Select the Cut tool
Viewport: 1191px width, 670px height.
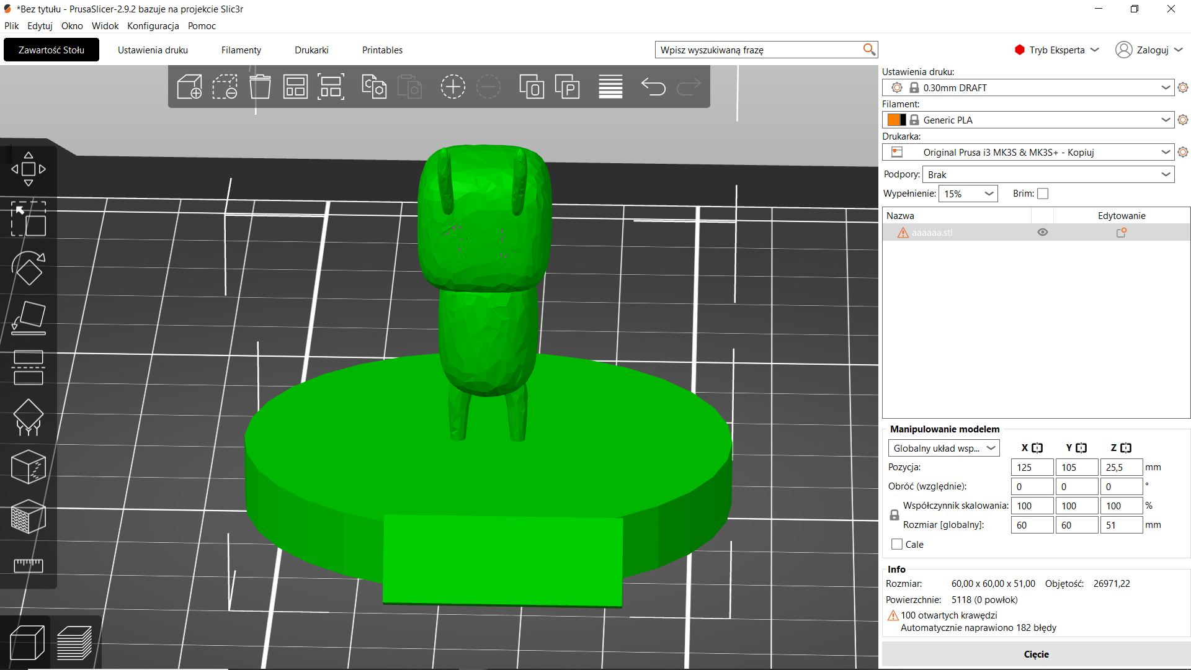click(x=29, y=367)
